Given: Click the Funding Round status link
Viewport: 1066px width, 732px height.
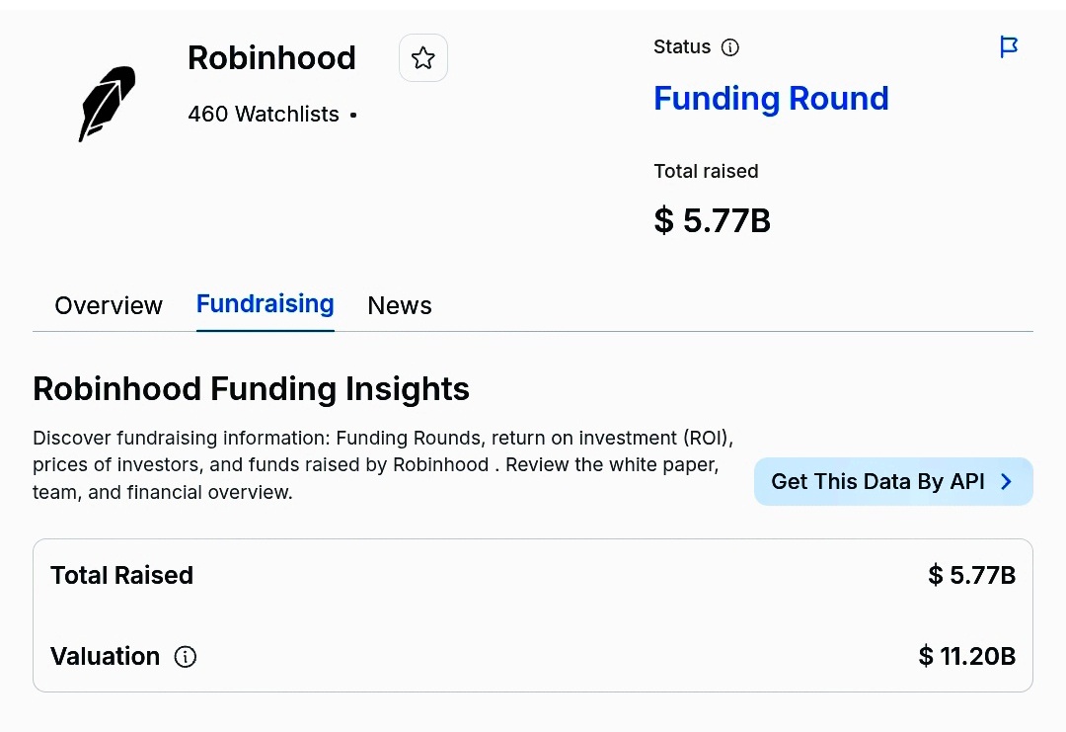Looking at the screenshot, I should 771,99.
